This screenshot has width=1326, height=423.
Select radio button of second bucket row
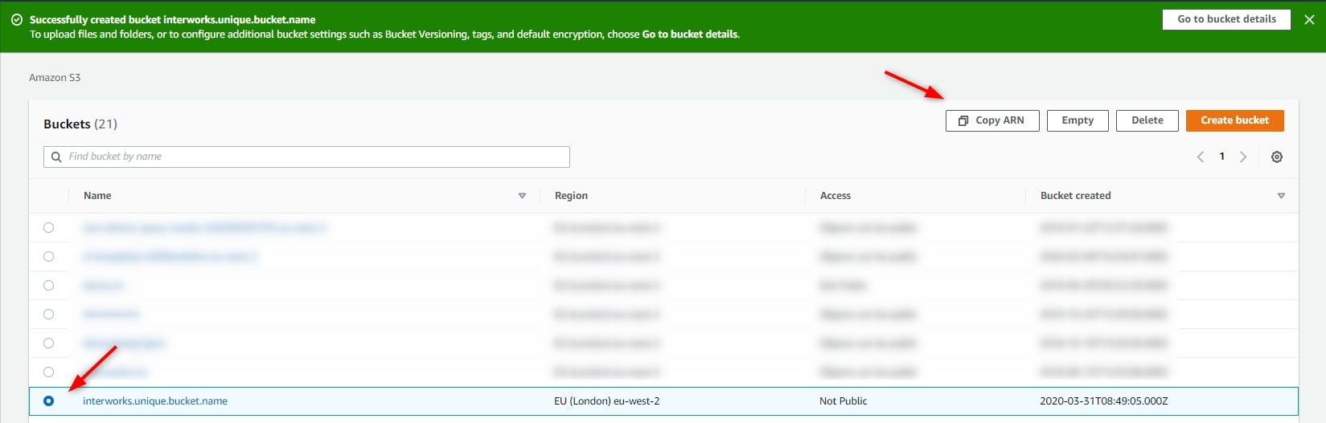tap(48, 257)
